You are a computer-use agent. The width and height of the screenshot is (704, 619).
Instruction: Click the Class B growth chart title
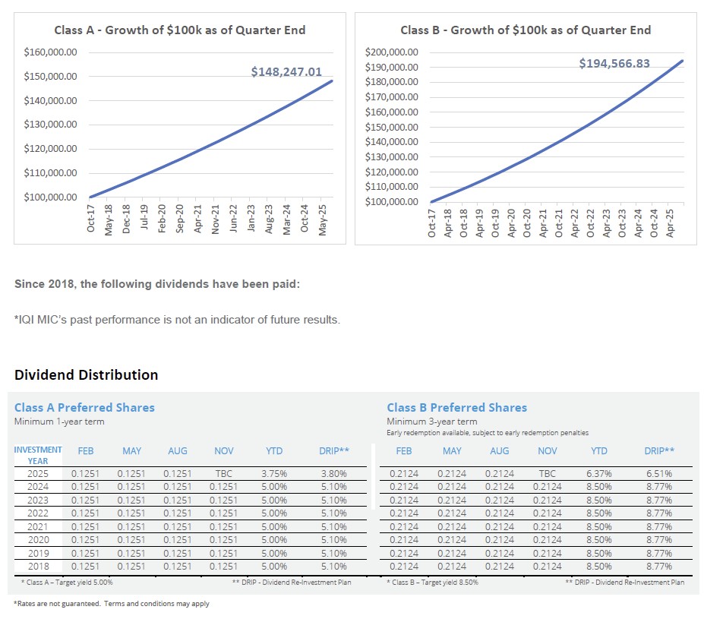(526, 30)
